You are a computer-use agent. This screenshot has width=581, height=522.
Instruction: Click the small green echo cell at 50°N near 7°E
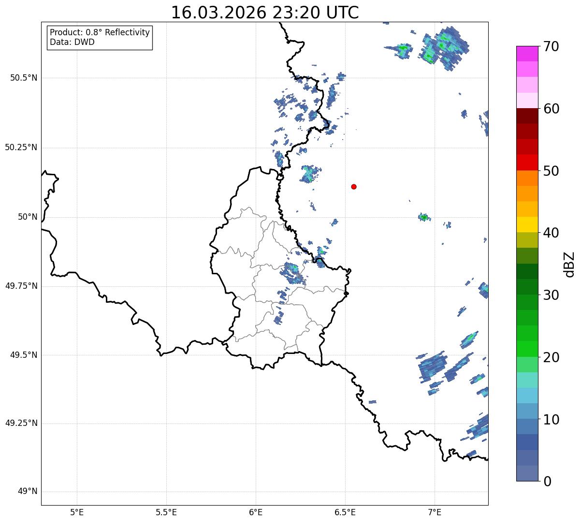[423, 217]
